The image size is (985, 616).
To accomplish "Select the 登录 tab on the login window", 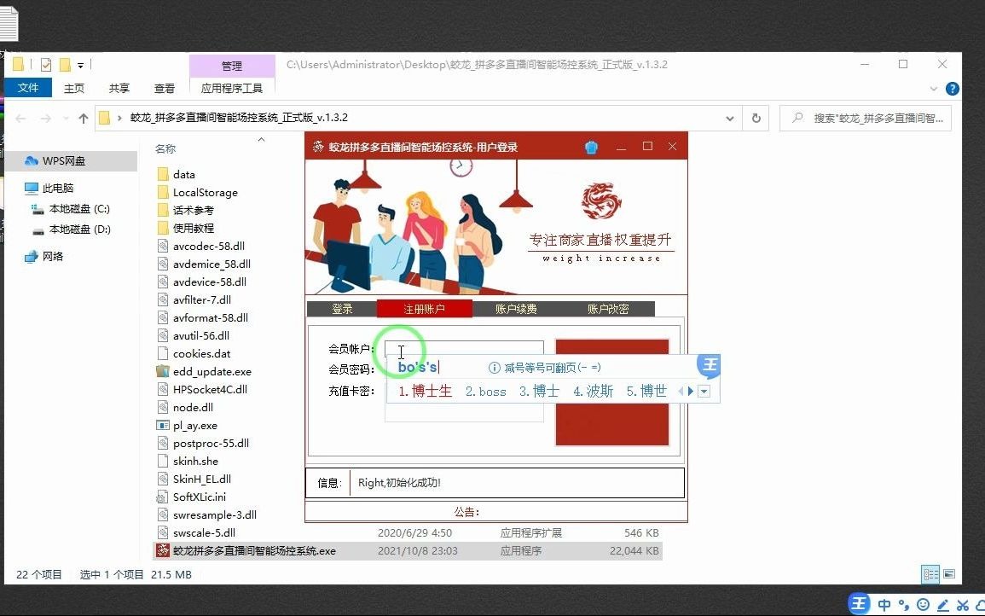I will 342,309.
